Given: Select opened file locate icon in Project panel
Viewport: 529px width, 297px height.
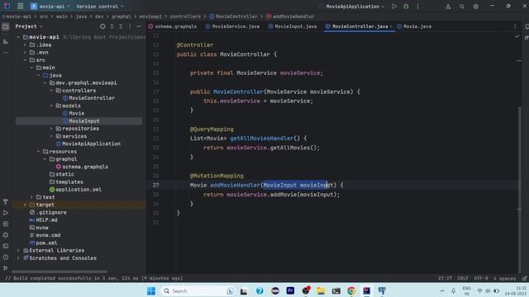Looking at the screenshot, I should 102,26.
